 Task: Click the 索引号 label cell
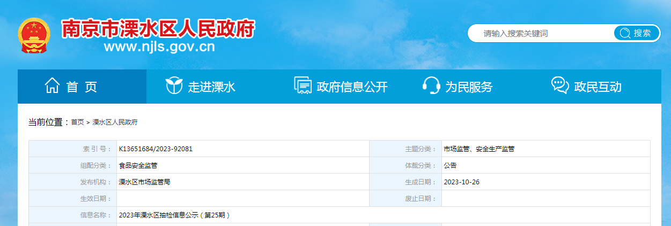point(72,149)
